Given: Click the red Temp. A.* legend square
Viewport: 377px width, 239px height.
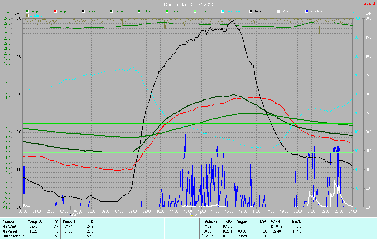Looking at the screenshot, I should tap(55, 11).
